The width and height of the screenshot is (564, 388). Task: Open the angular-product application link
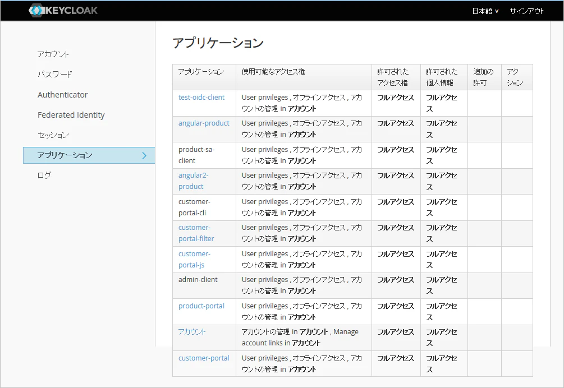[204, 123]
